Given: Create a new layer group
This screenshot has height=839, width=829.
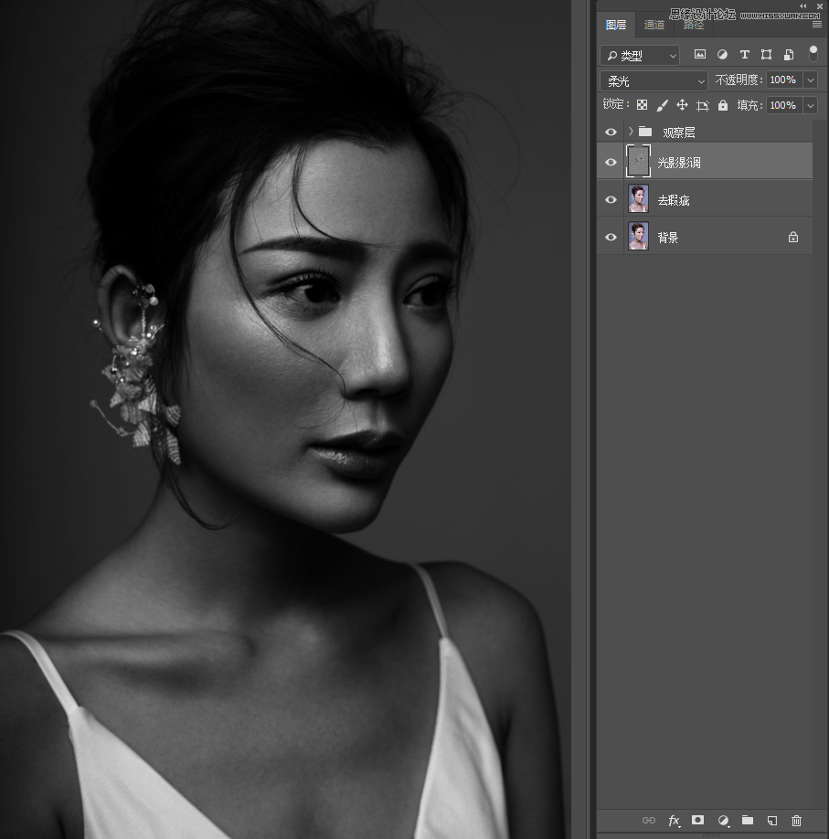Looking at the screenshot, I should [x=747, y=821].
